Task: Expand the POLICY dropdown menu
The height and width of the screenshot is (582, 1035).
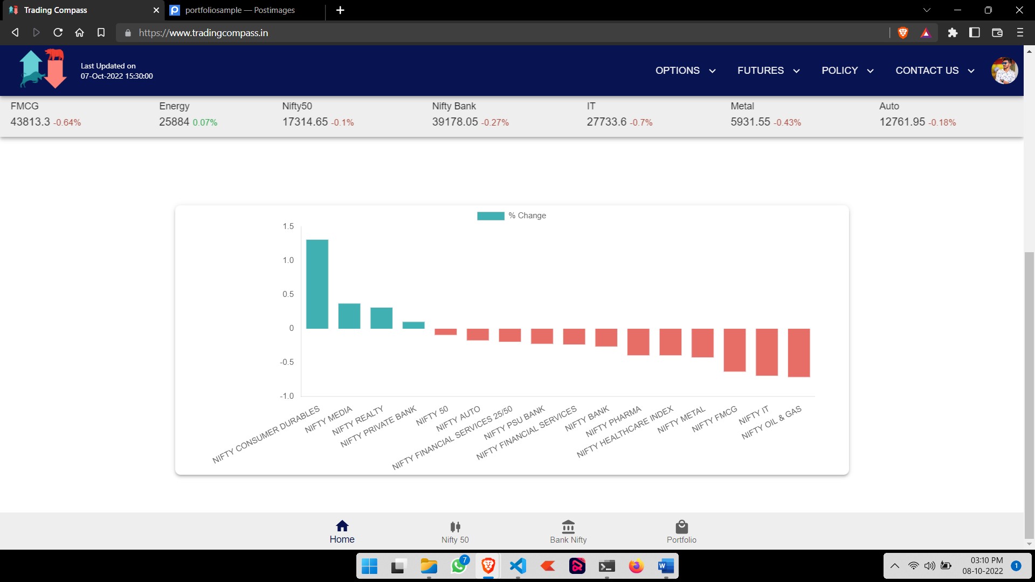Action: [847, 71]
